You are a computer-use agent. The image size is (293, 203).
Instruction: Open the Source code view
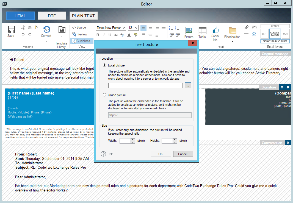(x=79, y=27)
